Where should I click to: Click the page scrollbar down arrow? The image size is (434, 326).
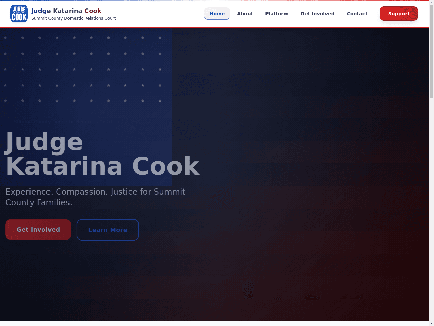point(431,323)
